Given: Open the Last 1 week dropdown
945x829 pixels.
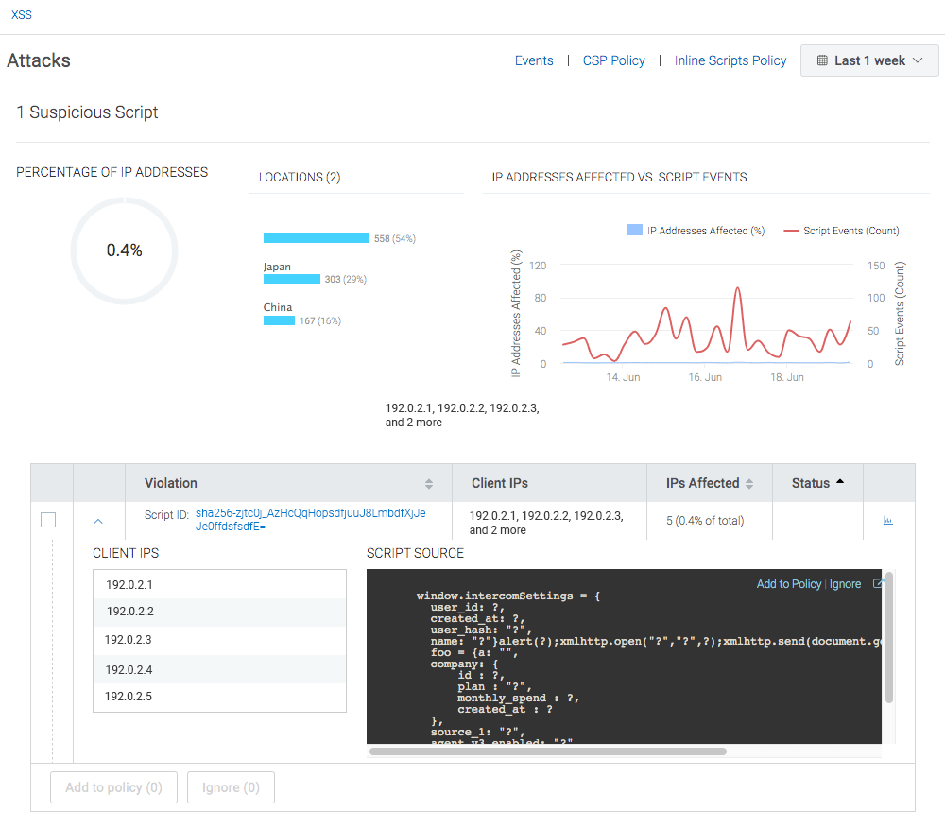Looking at the screenshot, I should point(869,60).
